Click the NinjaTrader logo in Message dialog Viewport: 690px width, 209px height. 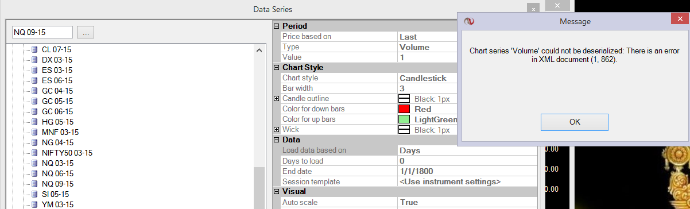click(x=469, y=21)
